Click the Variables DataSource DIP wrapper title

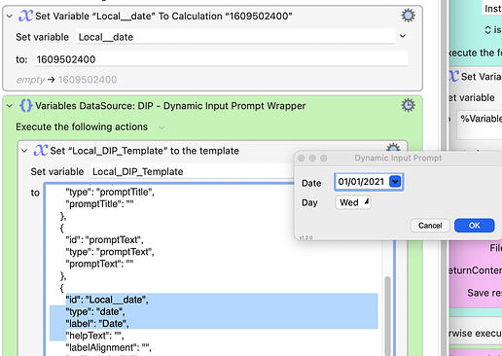tap(170, 106)
